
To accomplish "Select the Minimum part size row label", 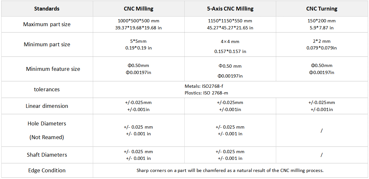I will (47, 44).
